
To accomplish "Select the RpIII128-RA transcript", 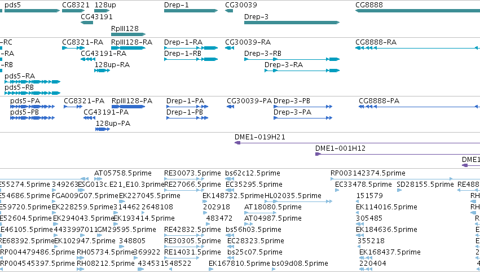I will [128, 48].
